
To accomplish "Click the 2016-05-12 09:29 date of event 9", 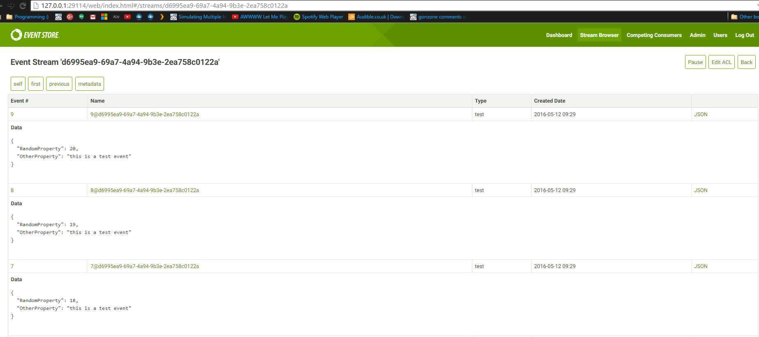I will pos(555,115).
